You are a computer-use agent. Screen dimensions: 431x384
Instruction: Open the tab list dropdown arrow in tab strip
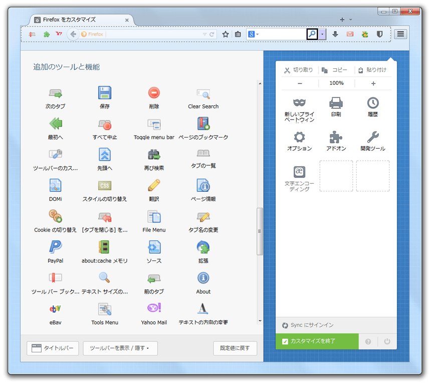350,20
